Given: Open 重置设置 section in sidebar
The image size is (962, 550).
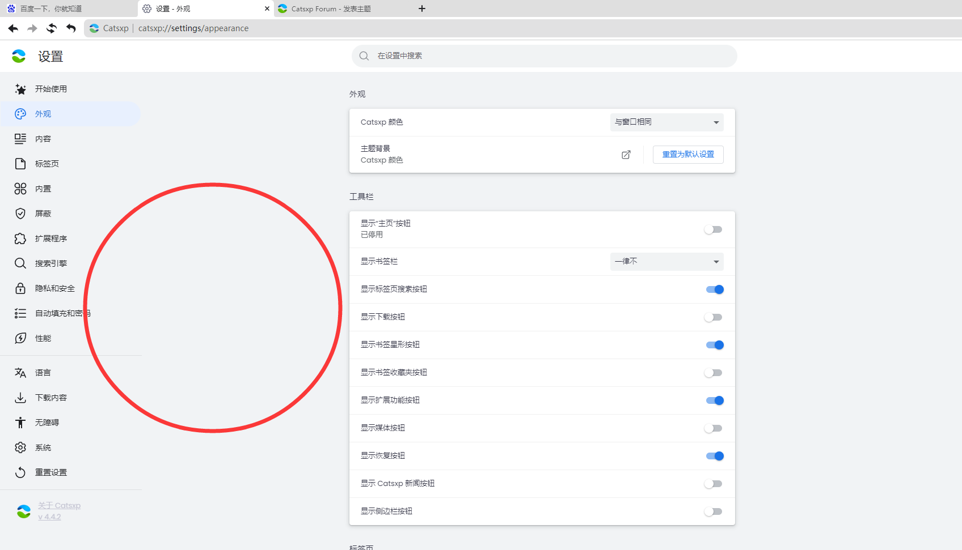Looking at the screenshot, I should pyautogui.click(x=71, y=472).
